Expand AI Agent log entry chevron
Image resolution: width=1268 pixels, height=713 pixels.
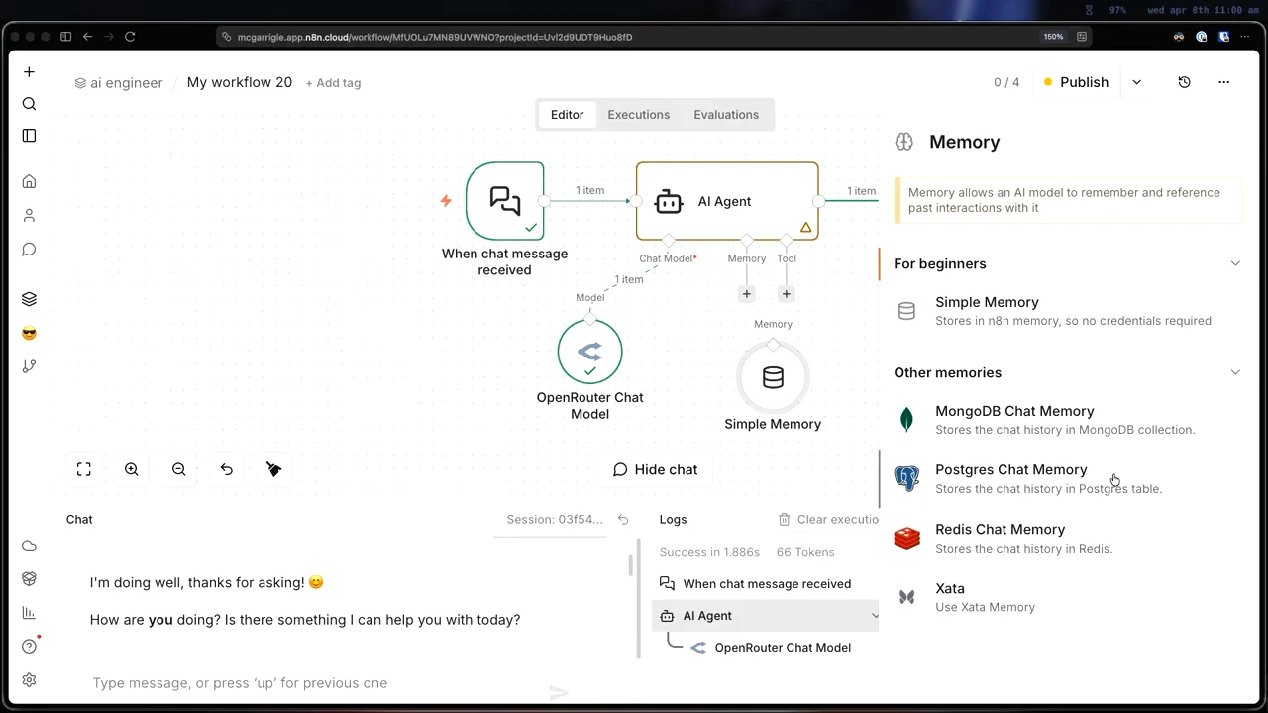(874, 616)
